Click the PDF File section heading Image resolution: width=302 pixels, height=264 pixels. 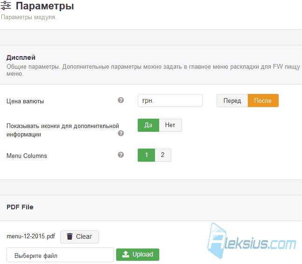click(20, 207)
